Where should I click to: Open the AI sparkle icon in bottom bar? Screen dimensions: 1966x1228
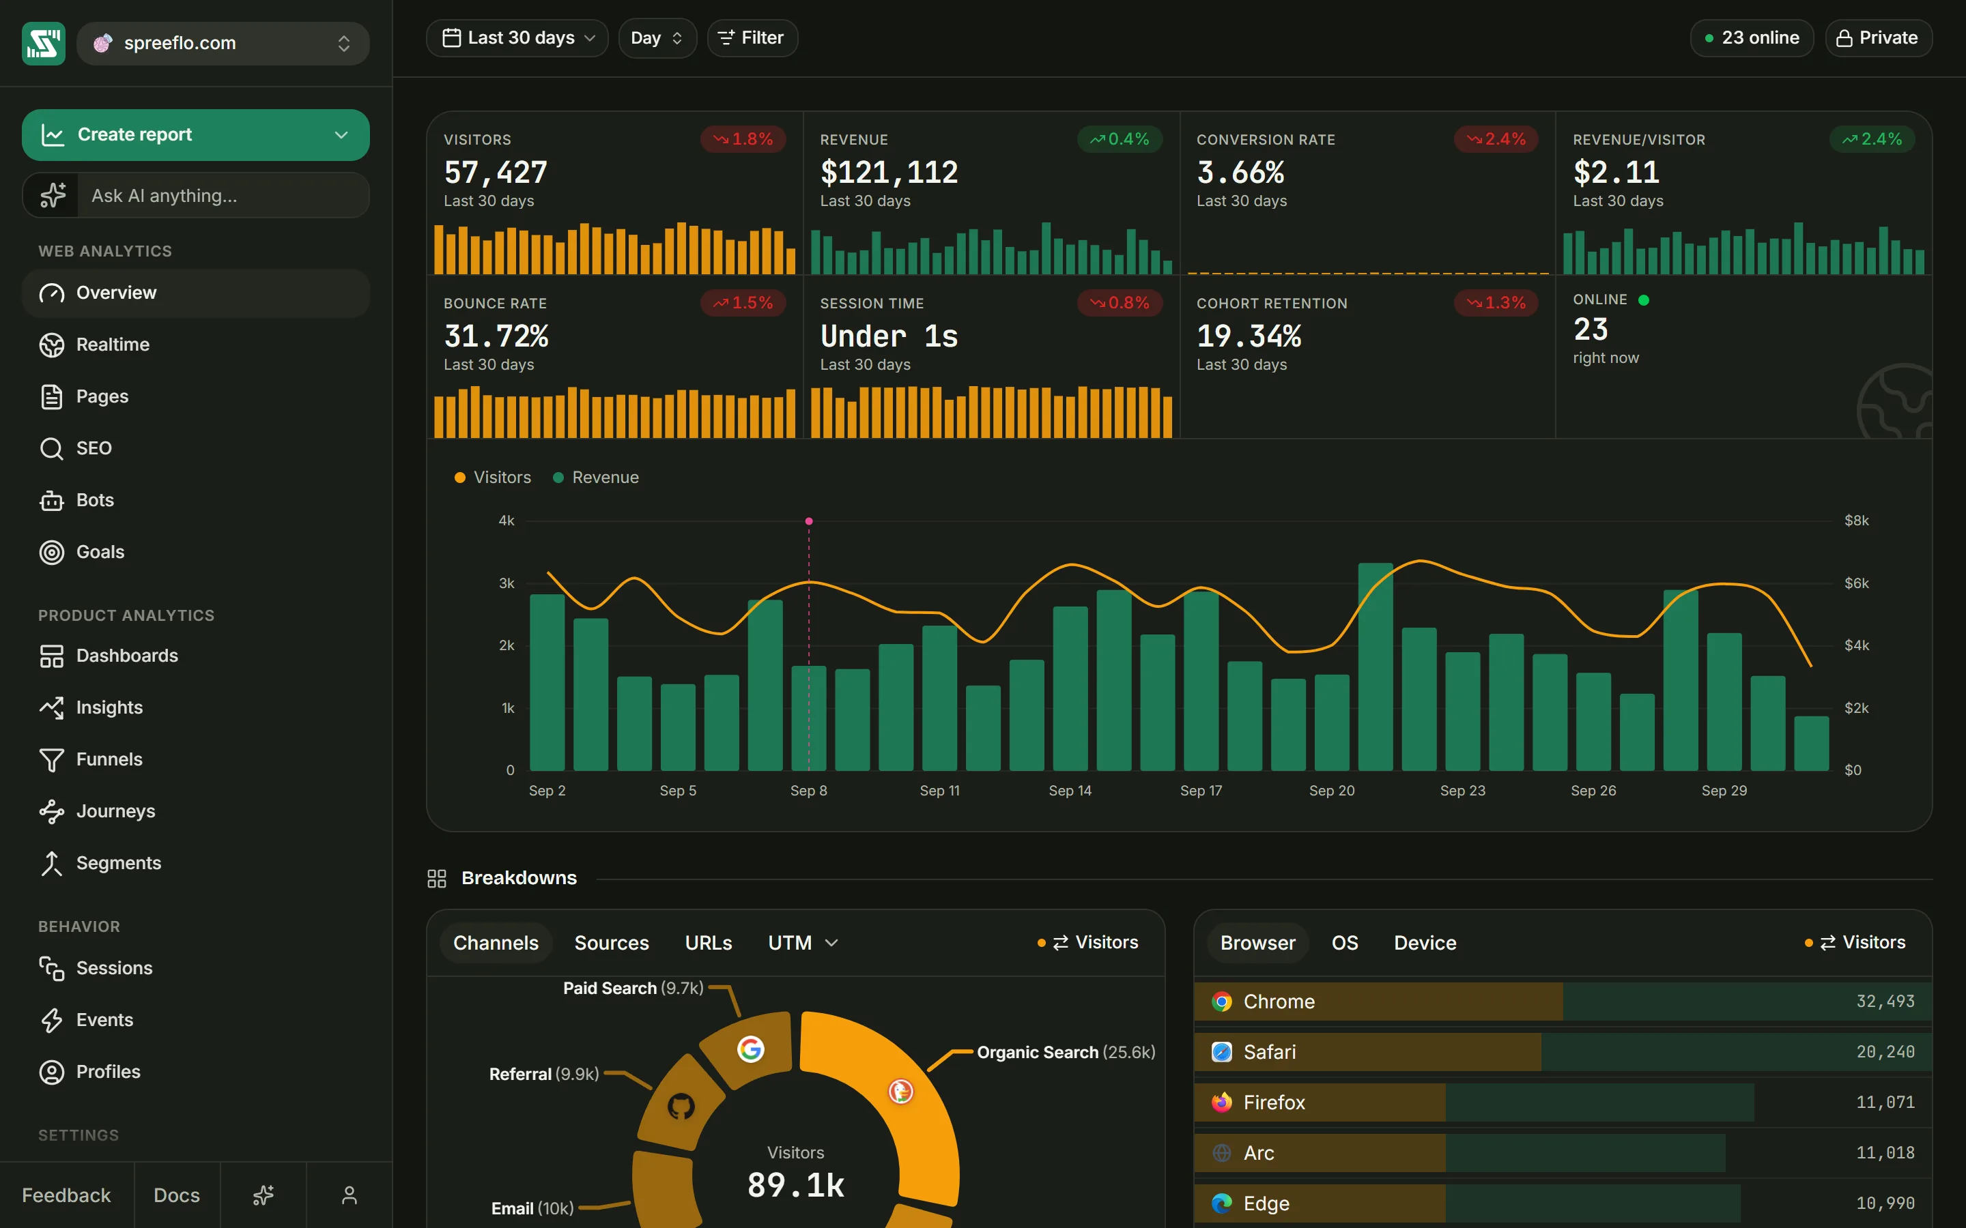coord(263,1195)
